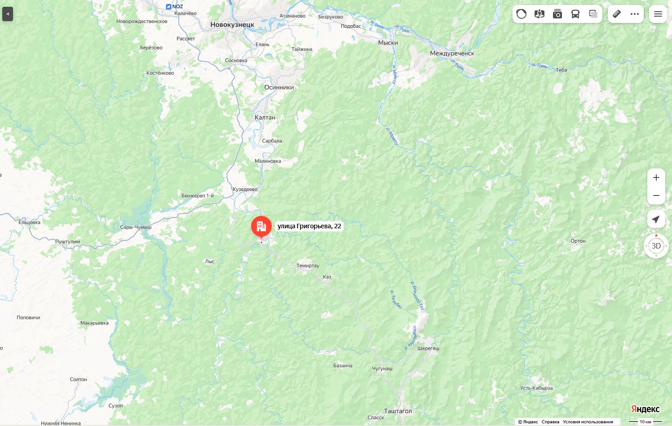Screen dimensions: 672x426
Task: Click the red organization map pin
Action: (x=261, y=227)
